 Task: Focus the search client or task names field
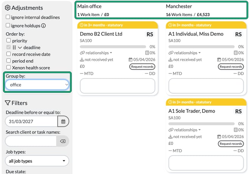pos(31,141)
